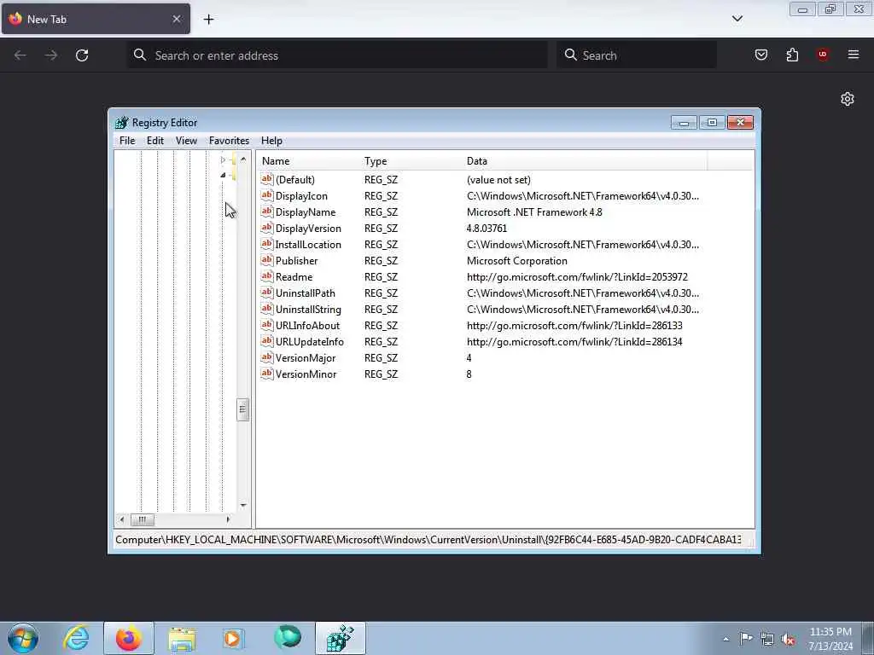Viewport: 874px width, 655px height.
Task: Click the tree pane scroll right arrow
Action: [x=227, y=519]
